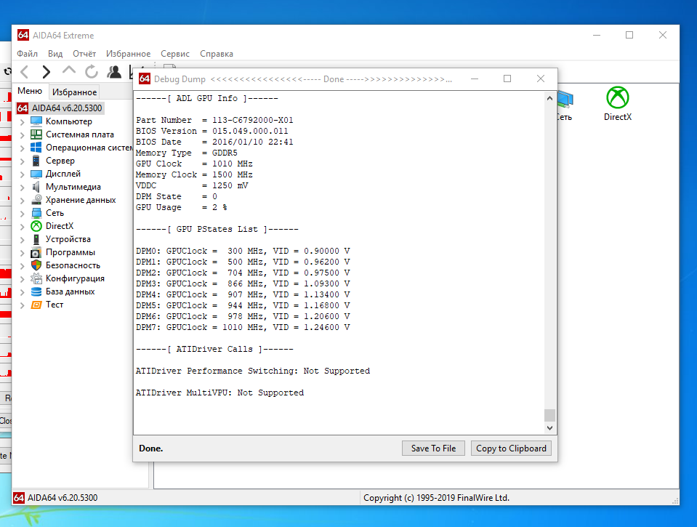Open the Отчёт menu

pyautogui.click(x=84, y=53)
